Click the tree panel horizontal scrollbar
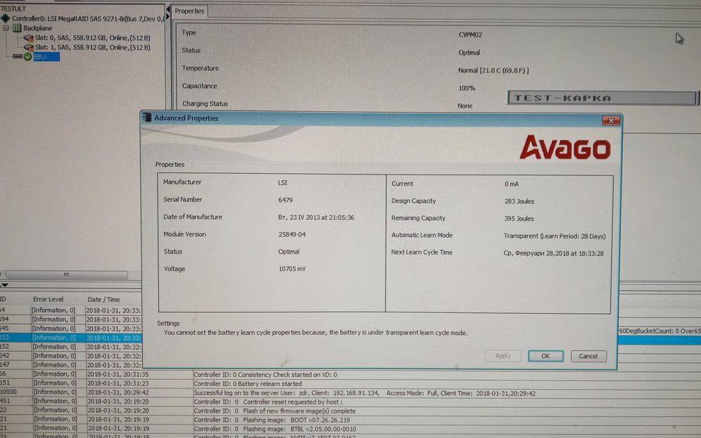This screenshot has width=701, height=438. [66, 275]
